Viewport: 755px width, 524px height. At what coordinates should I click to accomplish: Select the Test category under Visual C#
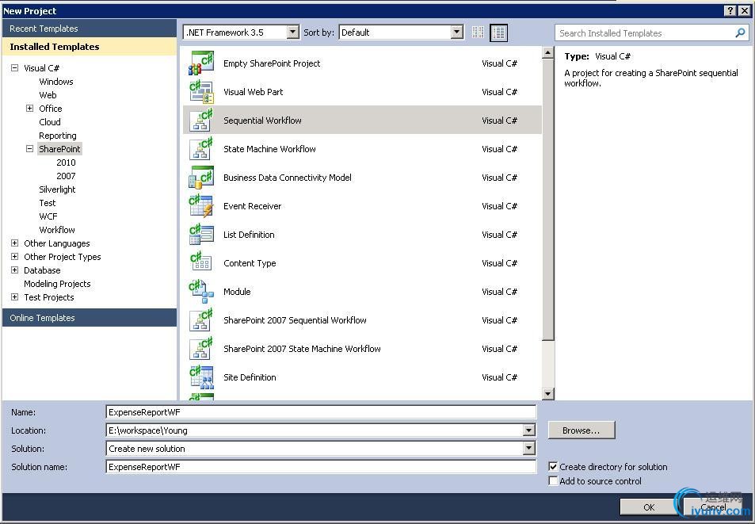pyautogui.click(x=48, y=203)
